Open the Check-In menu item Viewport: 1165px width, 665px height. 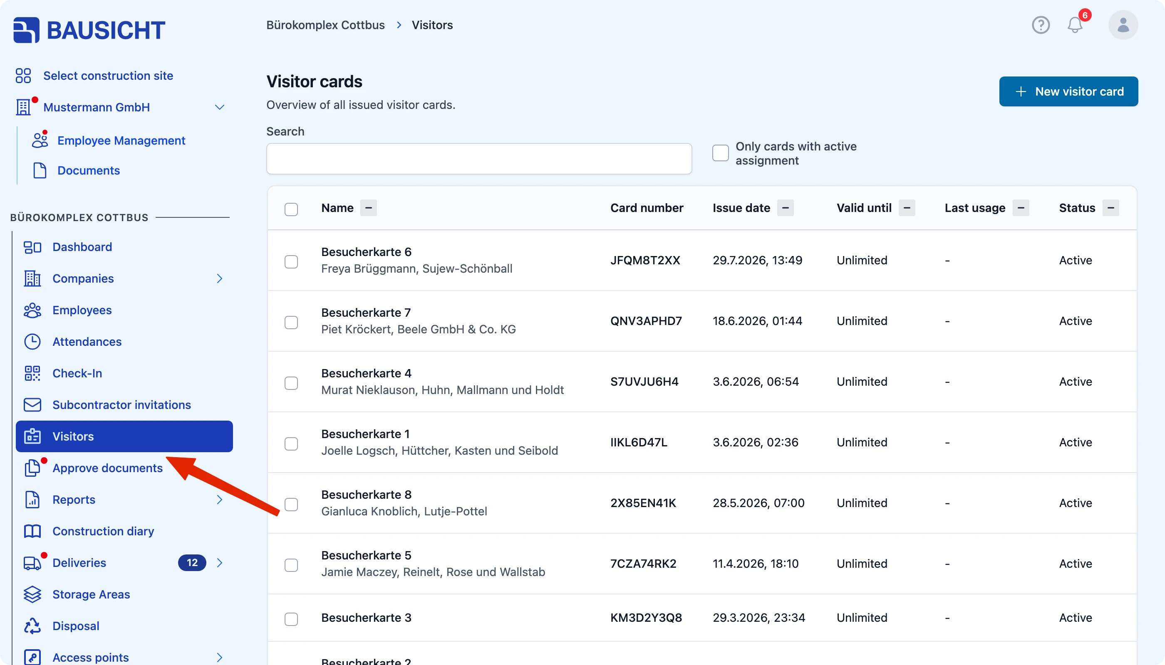(x=124, y=373)
